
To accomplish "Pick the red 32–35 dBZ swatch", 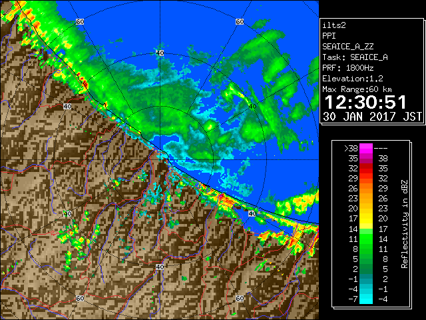I will pyautogui.click(x=366, y=169).
